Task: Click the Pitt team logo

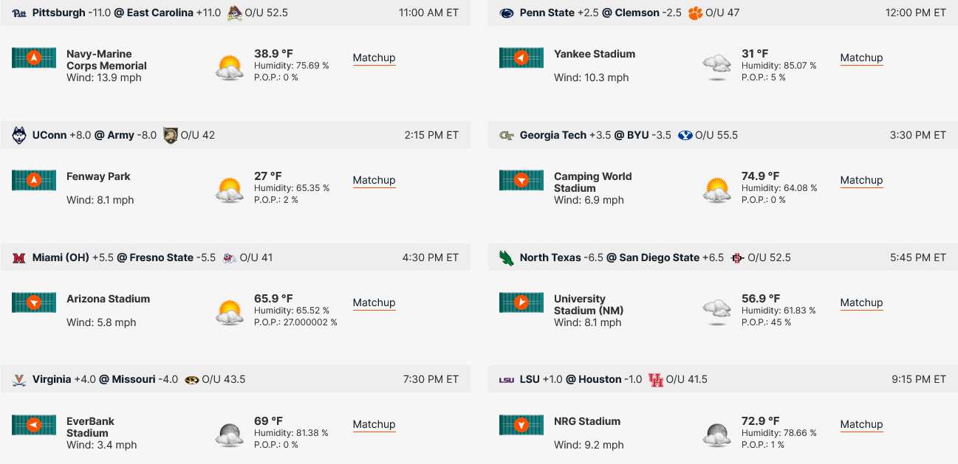Action: tap(19, 13)
